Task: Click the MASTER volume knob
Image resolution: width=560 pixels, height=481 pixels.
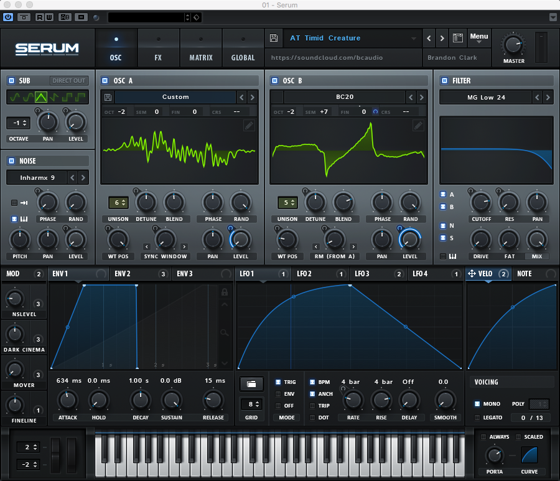Action: [x=513, y=45]
